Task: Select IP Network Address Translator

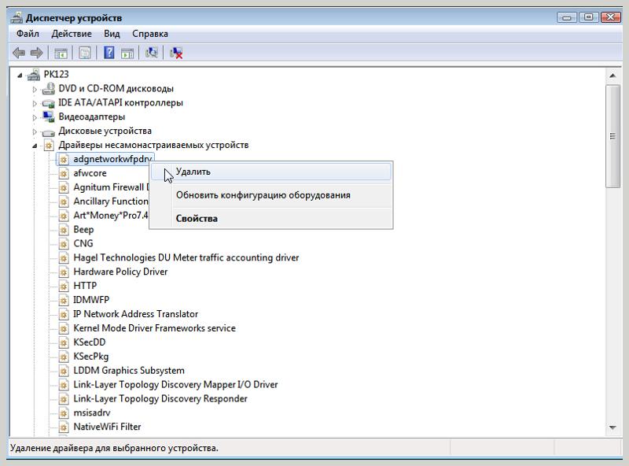Action: tap(135, 314)
